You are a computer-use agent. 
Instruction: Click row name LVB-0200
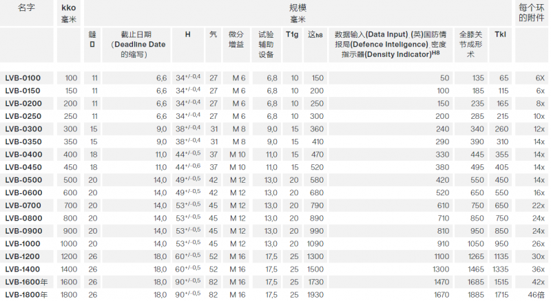click(x=23, y=104)
